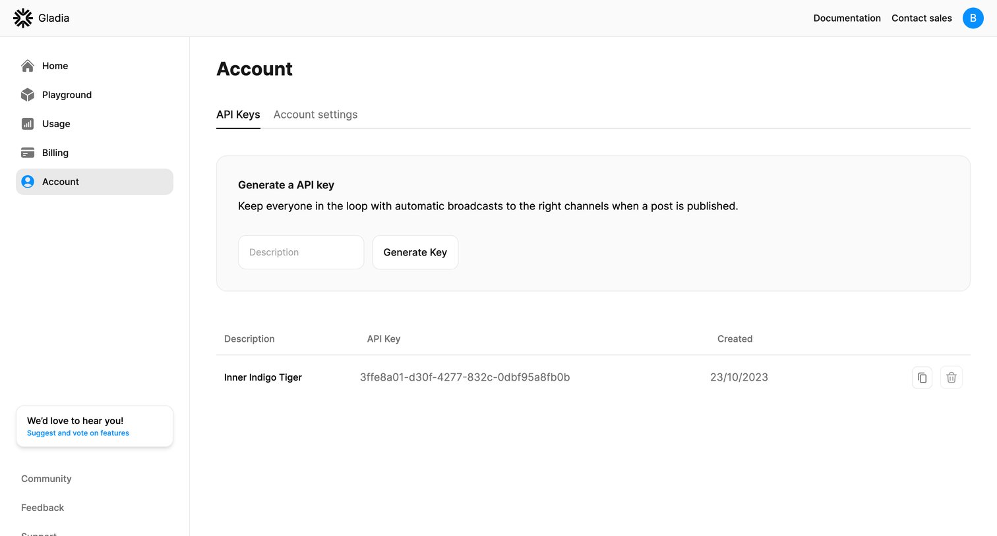Open the Community link
This screenshot has width=997, height=536.
pyautogui.click(x=46, y=479)
